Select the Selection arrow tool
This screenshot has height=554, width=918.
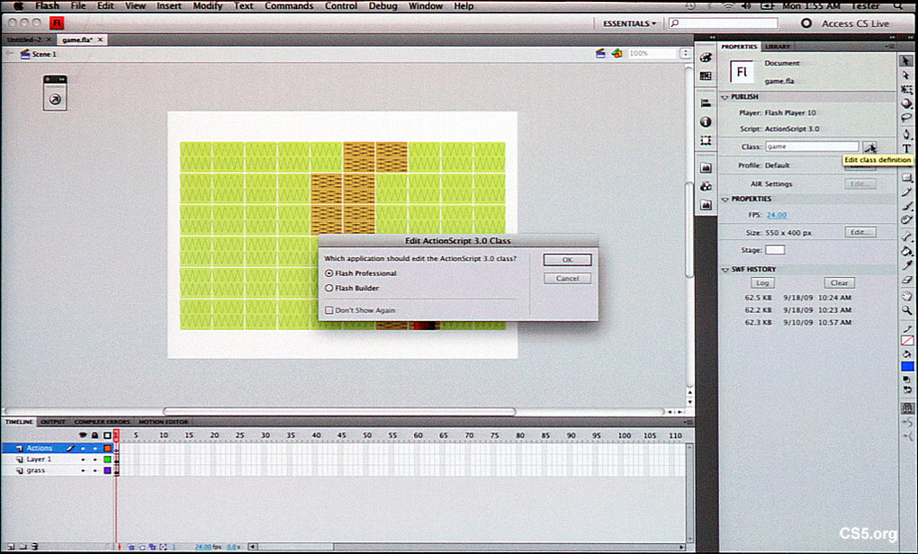click(x=905, y=61)
